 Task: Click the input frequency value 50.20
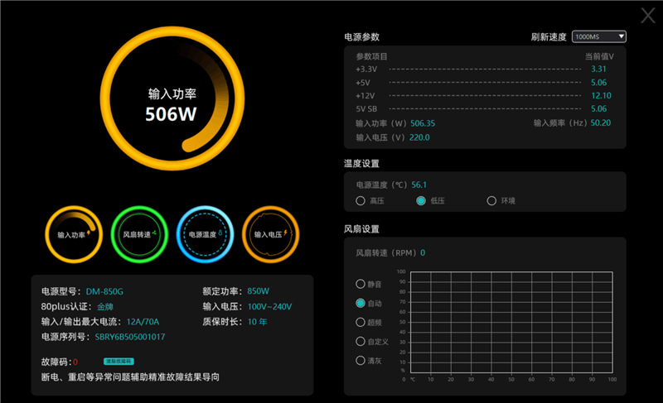point(601,122)
